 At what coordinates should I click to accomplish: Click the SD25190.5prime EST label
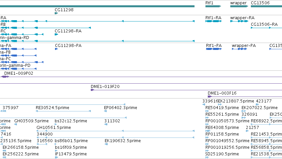point(222,154)
